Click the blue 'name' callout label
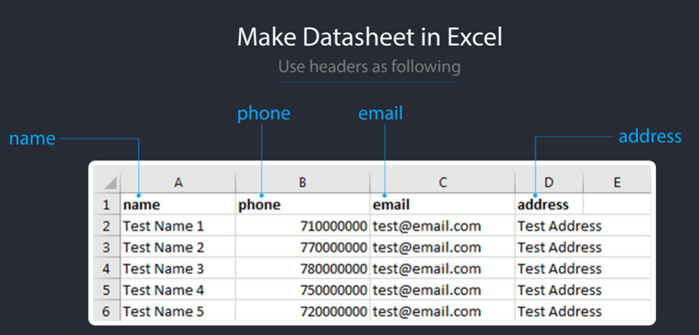This screenshot has width=699, height=335. click(32, 138)
